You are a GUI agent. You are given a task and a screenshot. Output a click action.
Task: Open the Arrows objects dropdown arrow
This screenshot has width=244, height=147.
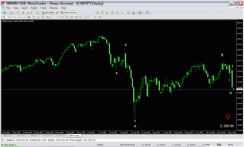point(51,18)
